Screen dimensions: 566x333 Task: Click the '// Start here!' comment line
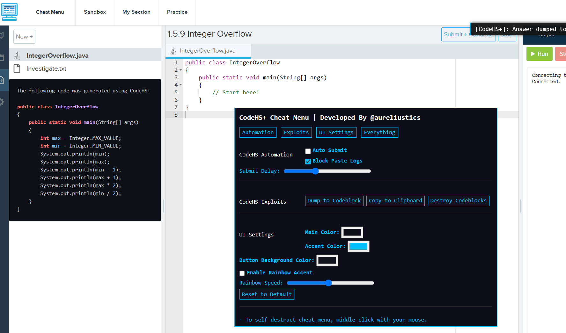point(236,92)
